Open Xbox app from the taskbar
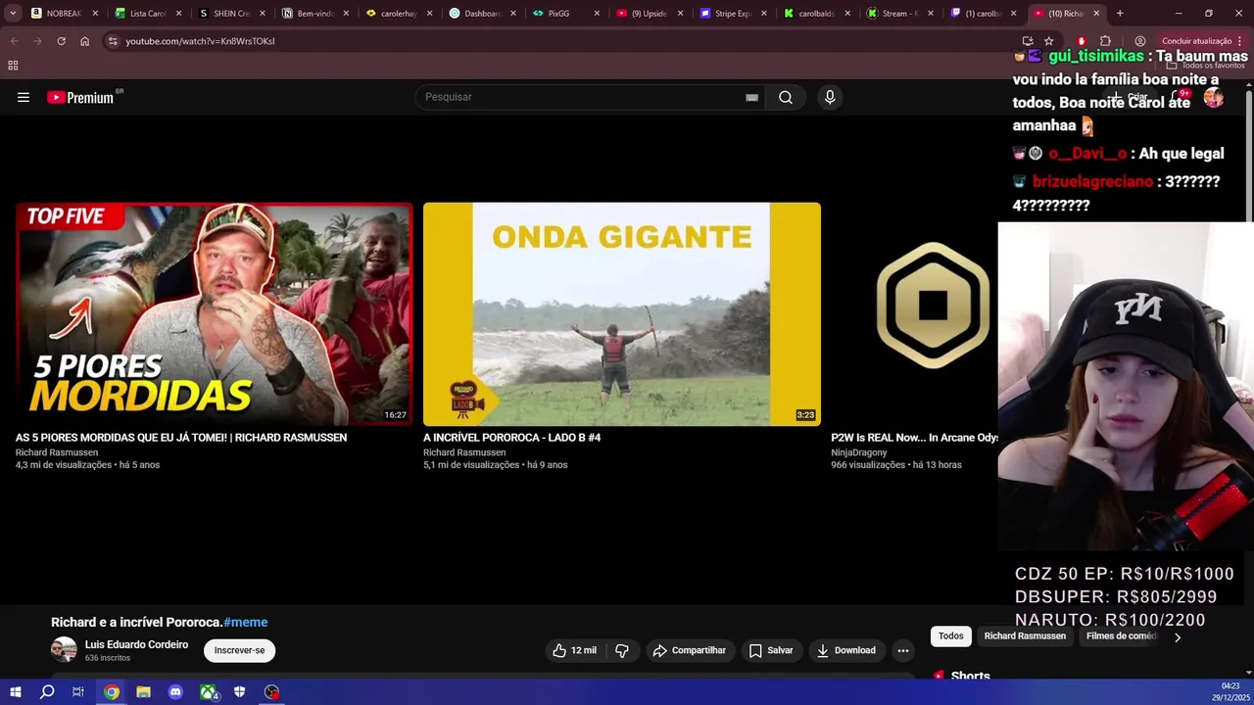The width and height of the screenshot is (1254, 705). tap(208, 692)
